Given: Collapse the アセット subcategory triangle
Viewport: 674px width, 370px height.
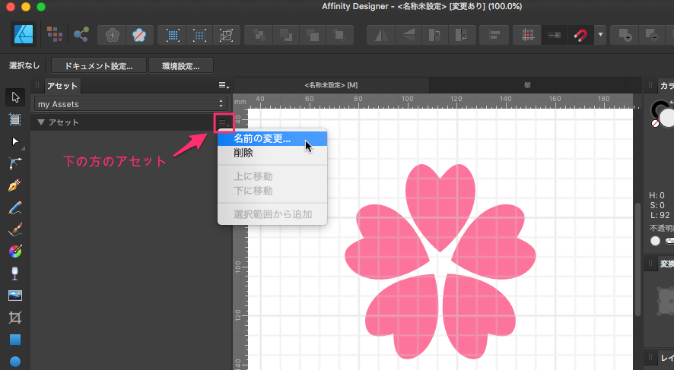Looking at the screenshot, I should coord(41,122).
